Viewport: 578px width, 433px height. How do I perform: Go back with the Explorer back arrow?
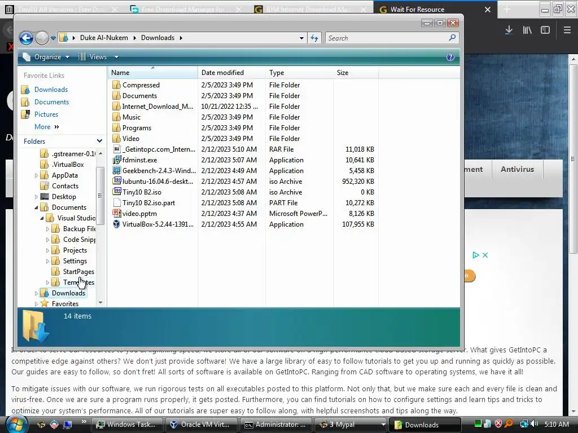pyautogui.click(x=26, y=38)
